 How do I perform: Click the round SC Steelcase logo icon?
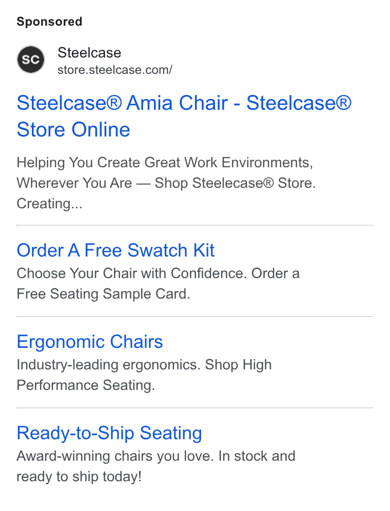(x=31, y=60)
